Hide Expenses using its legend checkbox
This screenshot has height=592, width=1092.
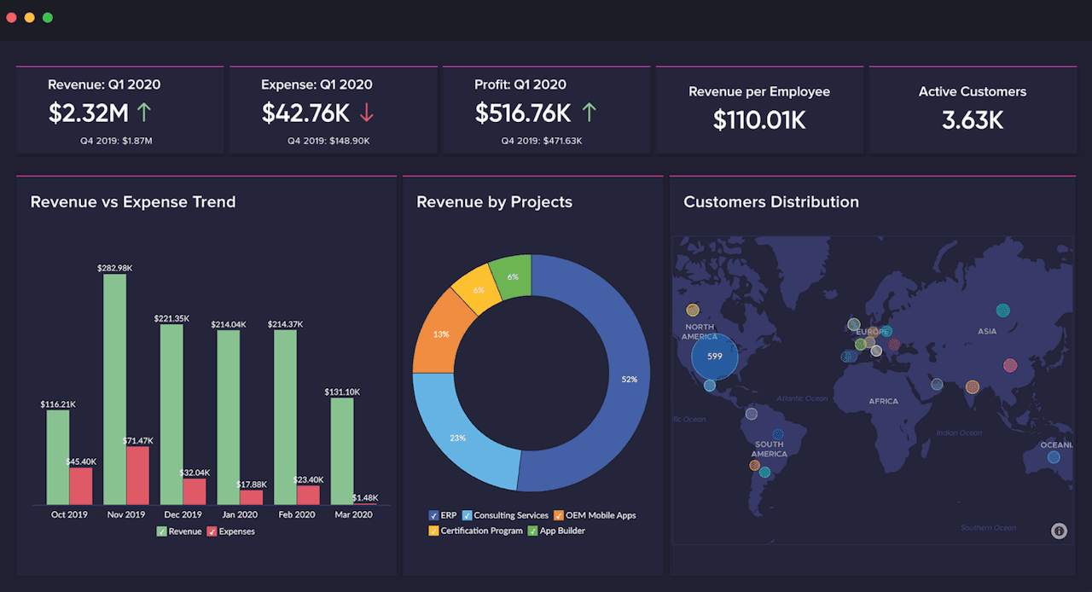pyautogui.click(x=212, y=531)
